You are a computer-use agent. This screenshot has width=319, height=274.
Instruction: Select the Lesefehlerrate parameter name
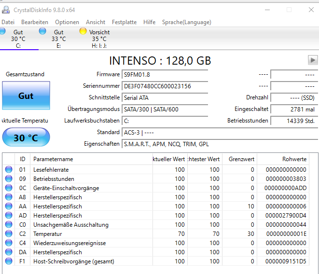click(x=51, y=170)
